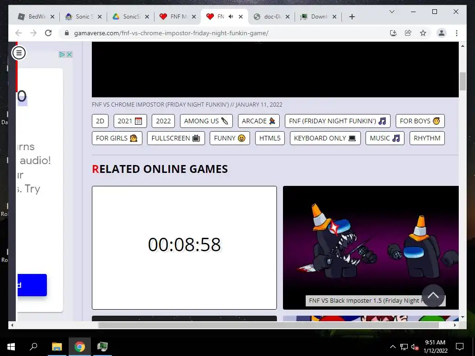Screen dimensions: 475x356
Task: Open the tab search chevron
Action: click(x=392, y=12)
